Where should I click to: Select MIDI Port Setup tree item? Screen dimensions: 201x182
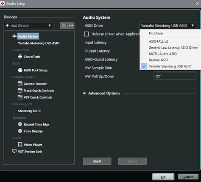pos(36,70)
